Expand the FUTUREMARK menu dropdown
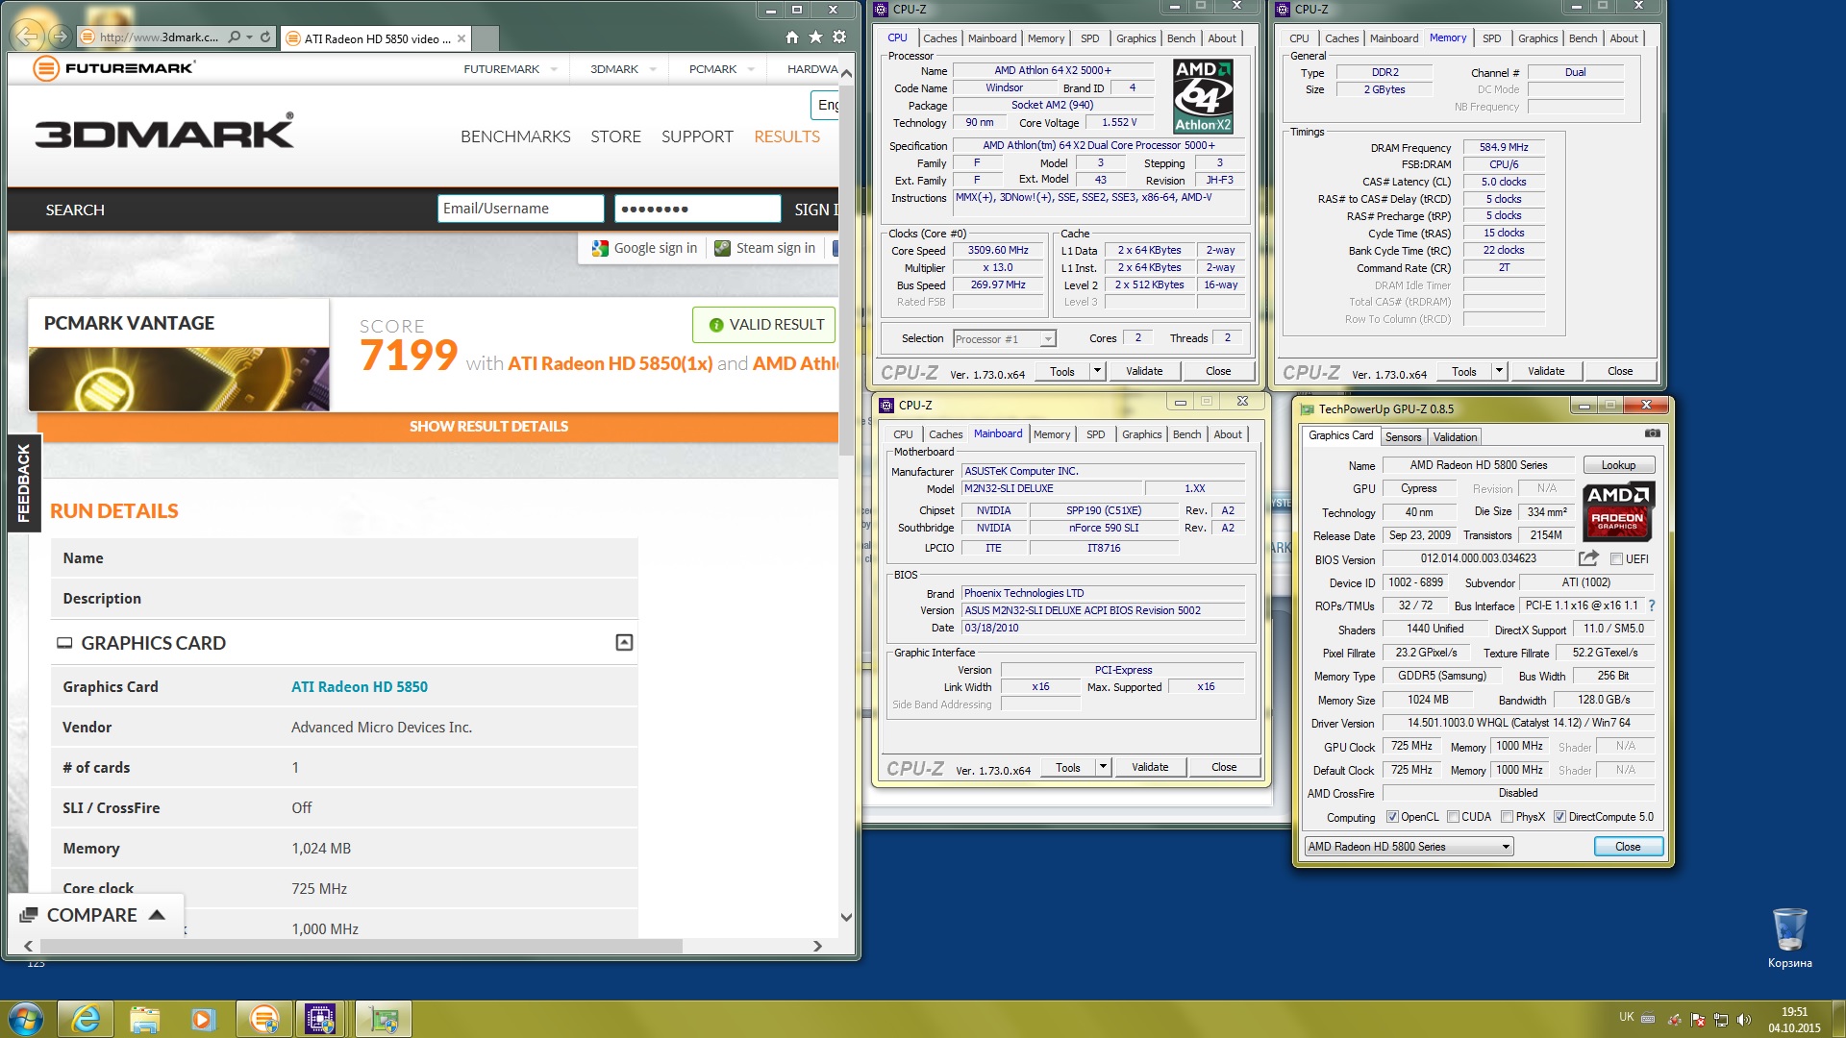This screenshot has width=1846, height=1038. pyautogui.click(x=554, y=69)
